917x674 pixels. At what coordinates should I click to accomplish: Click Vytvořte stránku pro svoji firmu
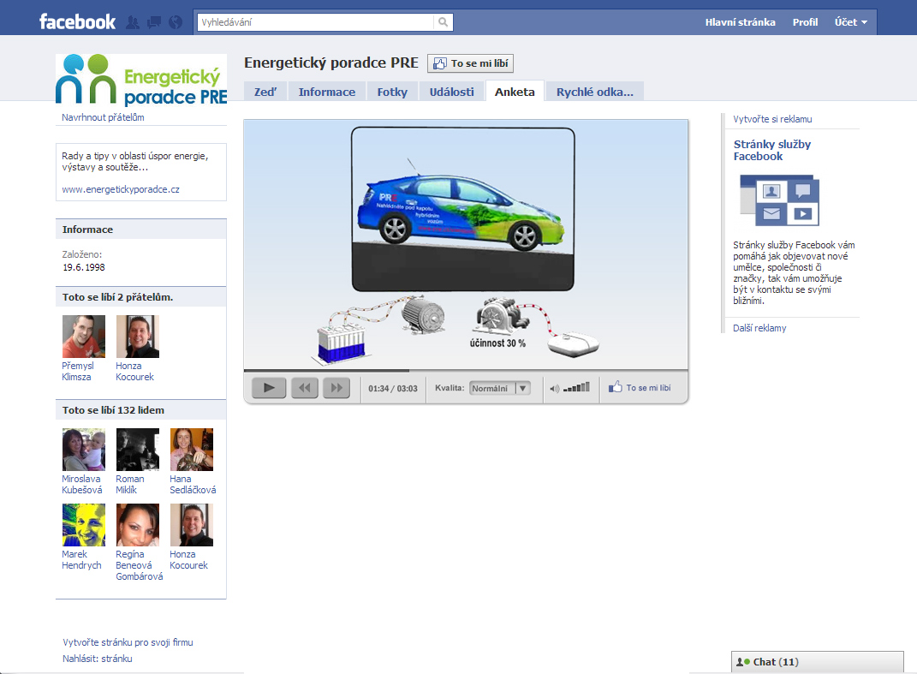128,642
